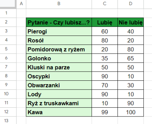Select the "Pomidorową z ryżem" cell
Viewport: 152px width, 124px height.
[x=59, y=49]
